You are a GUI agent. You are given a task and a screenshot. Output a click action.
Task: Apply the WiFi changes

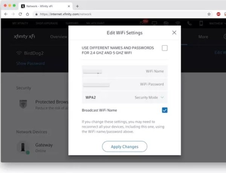pyautogui.click(x=125, y=147)
